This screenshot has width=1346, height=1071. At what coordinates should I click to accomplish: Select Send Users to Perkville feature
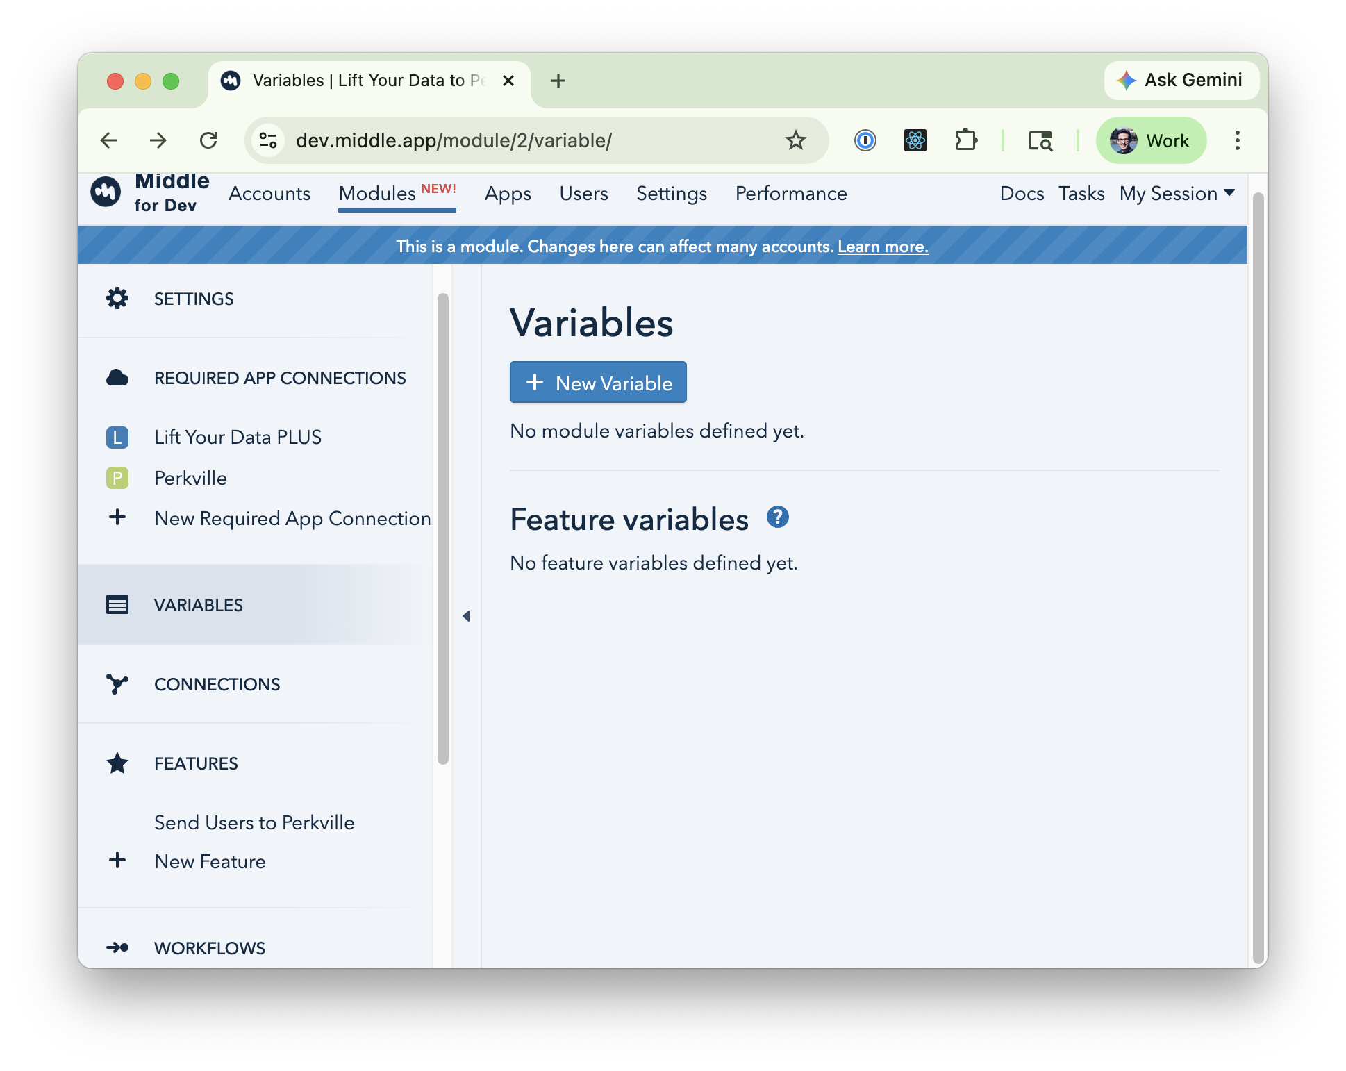[254, 822]
